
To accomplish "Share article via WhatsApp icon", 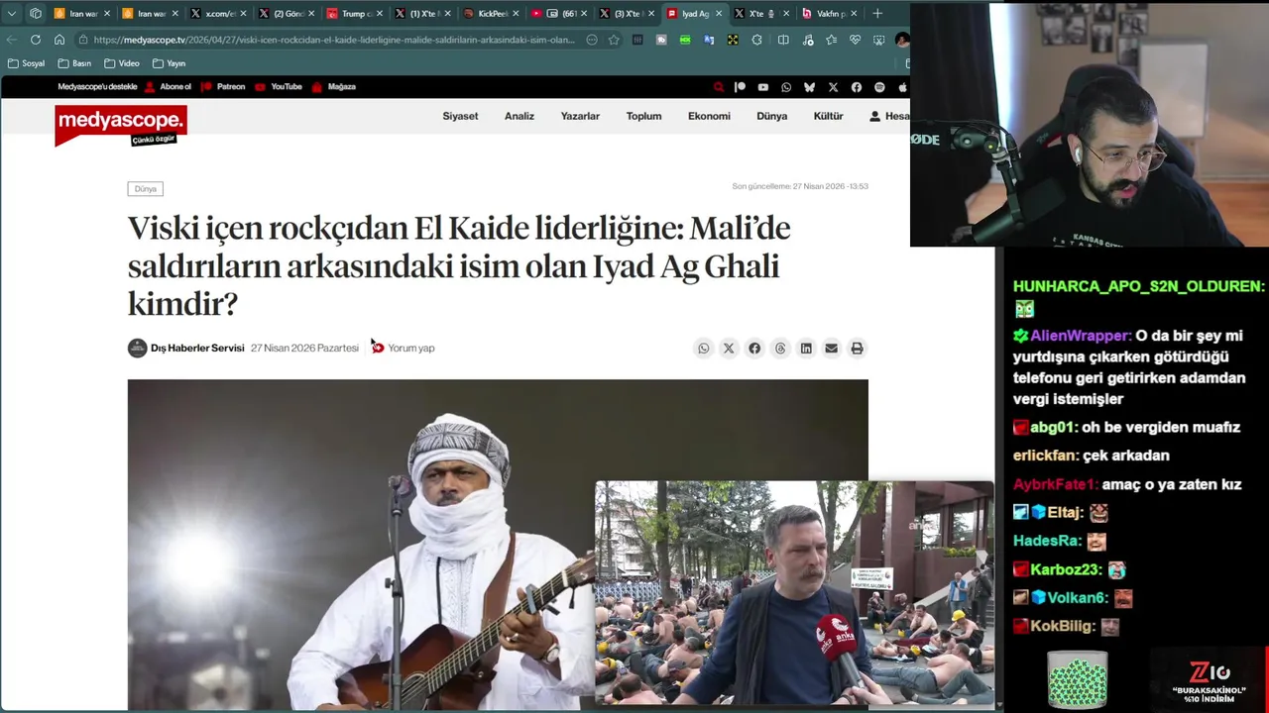I will 704,349.
